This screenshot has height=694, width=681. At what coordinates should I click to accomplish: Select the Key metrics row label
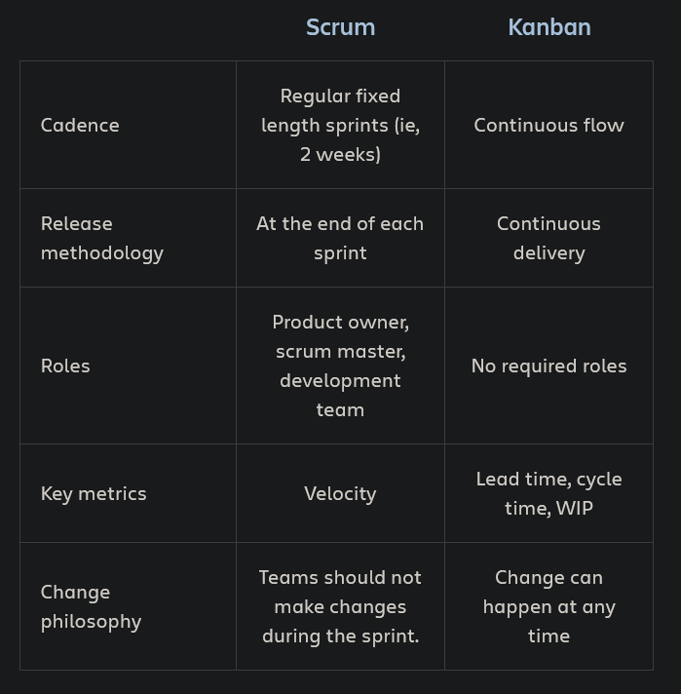tap(94, 494)
